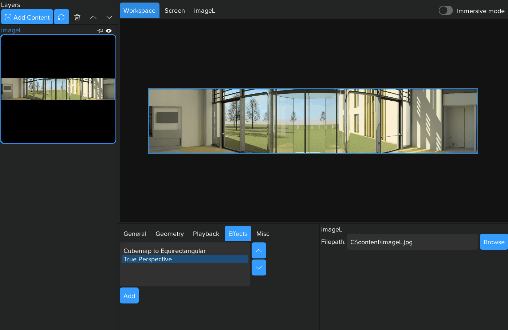The width and height of the screenshot is (508, 330).
Task: Select the imageL layer thumbnail
Action: coord(58,89)
